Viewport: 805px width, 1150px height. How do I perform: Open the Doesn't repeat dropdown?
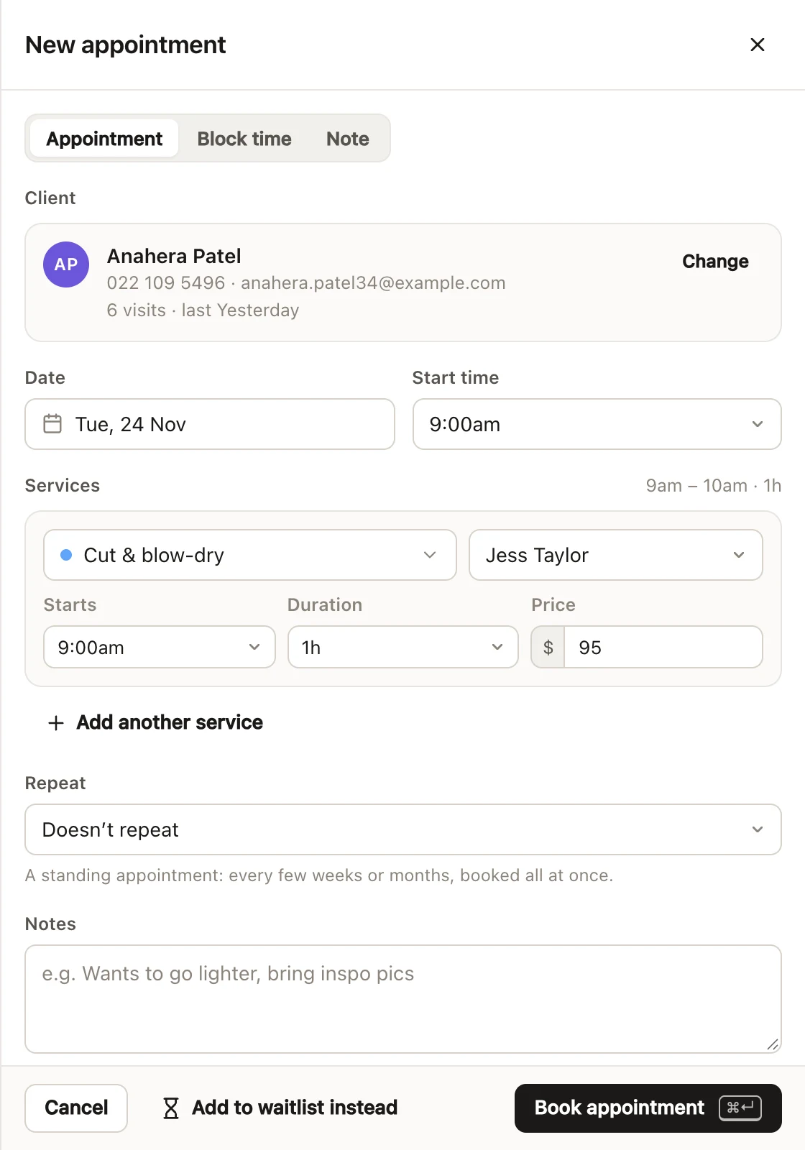tap(402, 829)
